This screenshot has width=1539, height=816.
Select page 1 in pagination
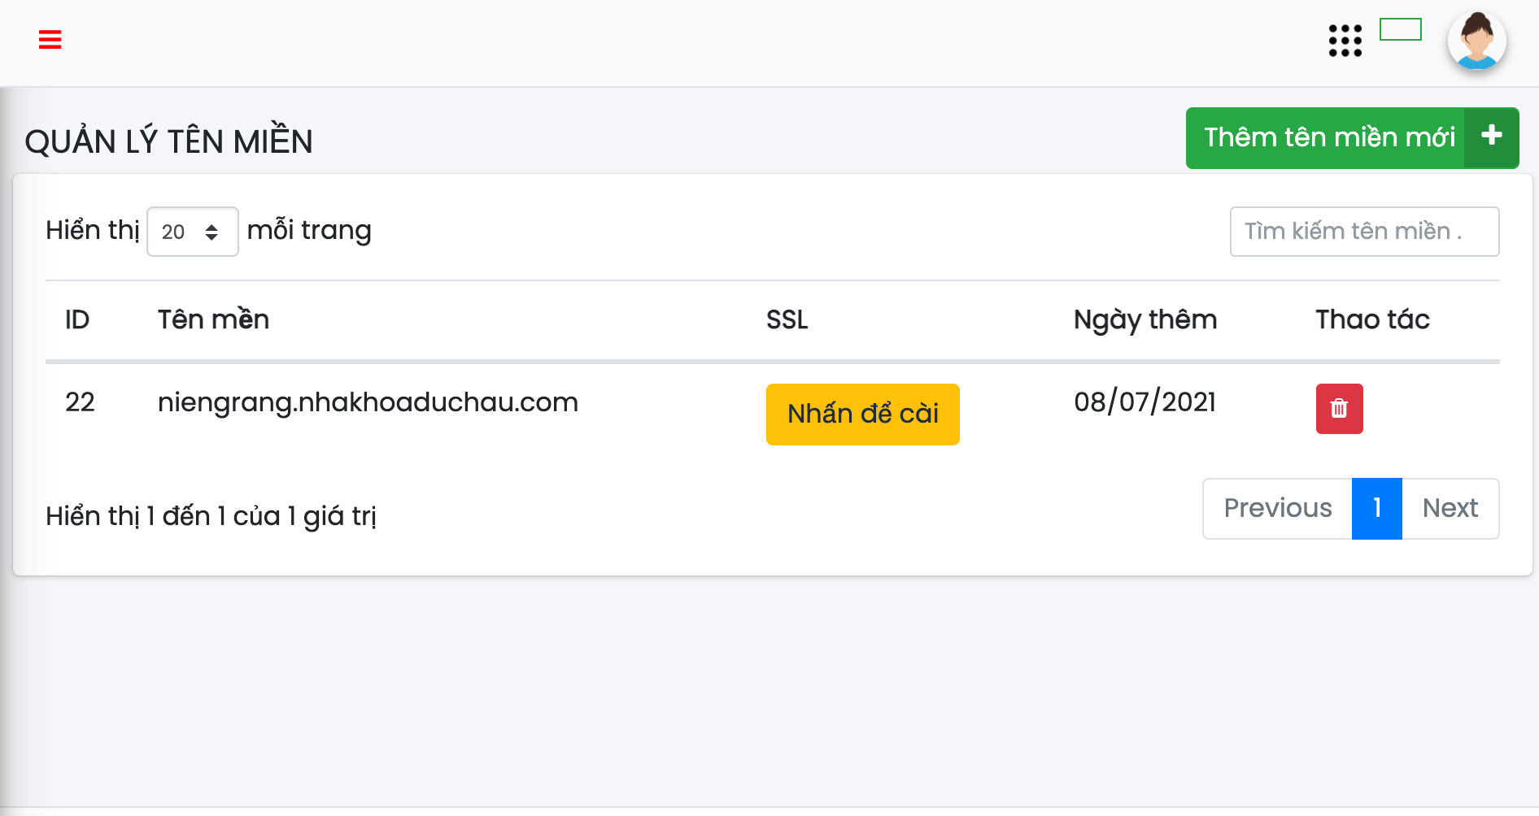[x=1376, y=508]
